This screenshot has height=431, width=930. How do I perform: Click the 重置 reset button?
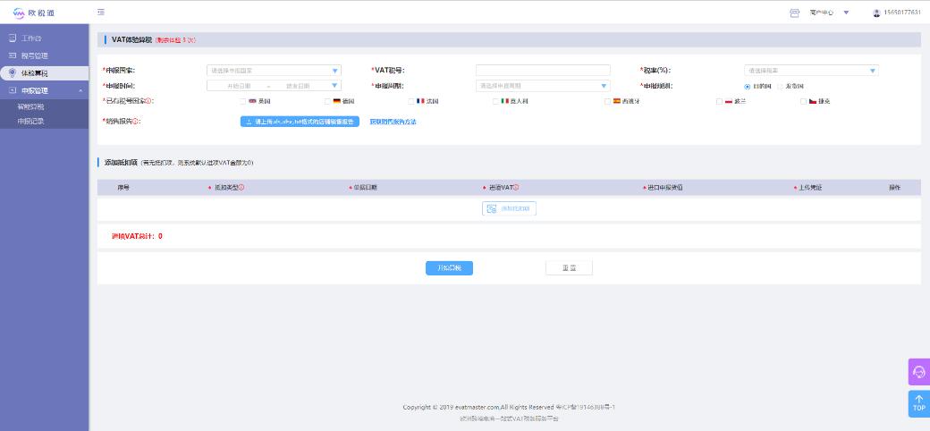click(569, 268)
